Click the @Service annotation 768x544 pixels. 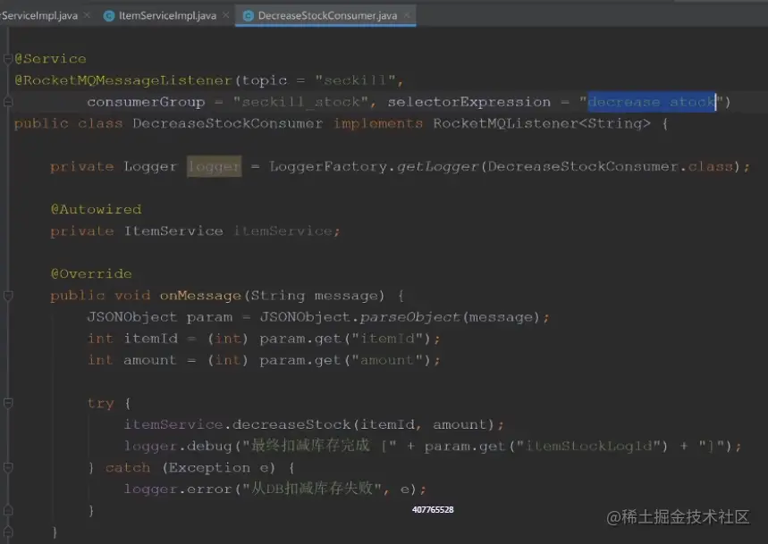coord(50,59)
